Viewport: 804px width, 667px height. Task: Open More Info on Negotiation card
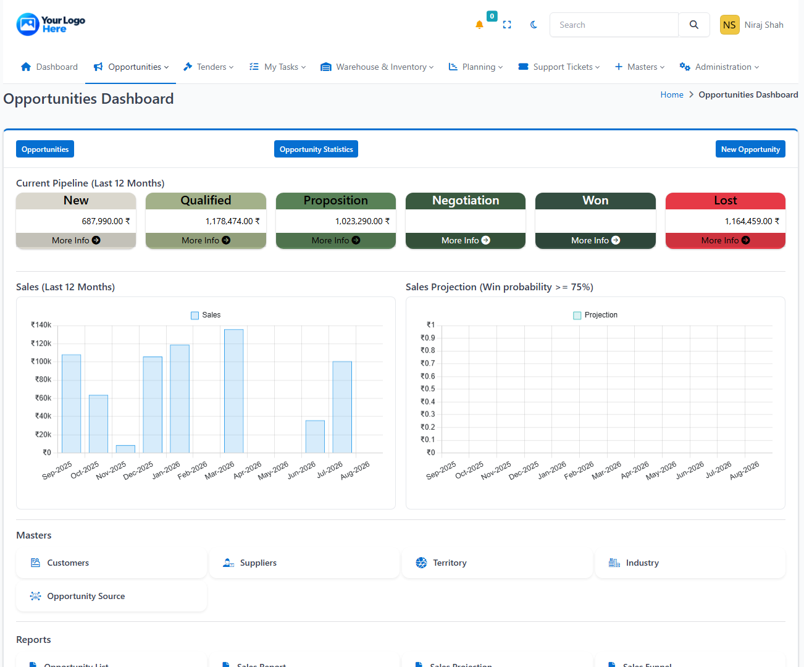tap(466, 240)
